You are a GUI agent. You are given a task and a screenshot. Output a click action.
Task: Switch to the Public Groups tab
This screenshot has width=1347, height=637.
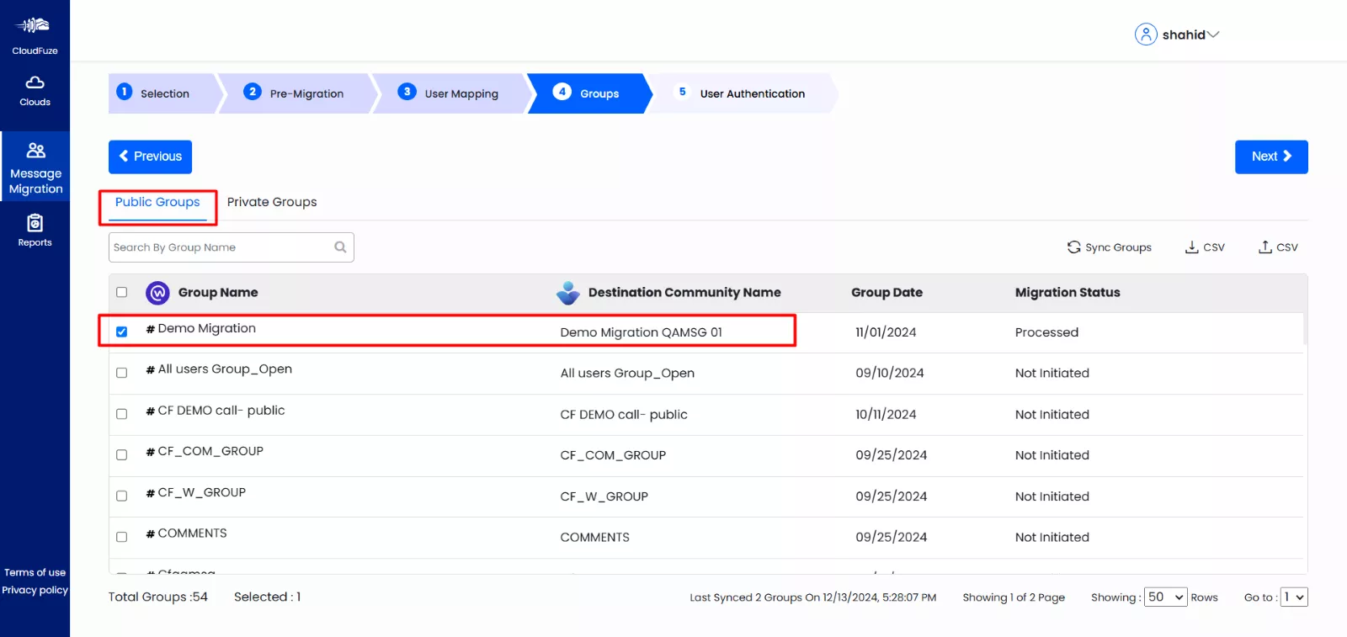pos(157,202)
